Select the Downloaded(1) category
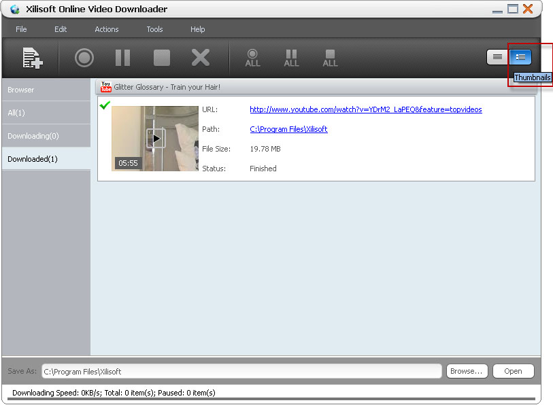This screenshot has height=405, width=553. coord(45,158)
